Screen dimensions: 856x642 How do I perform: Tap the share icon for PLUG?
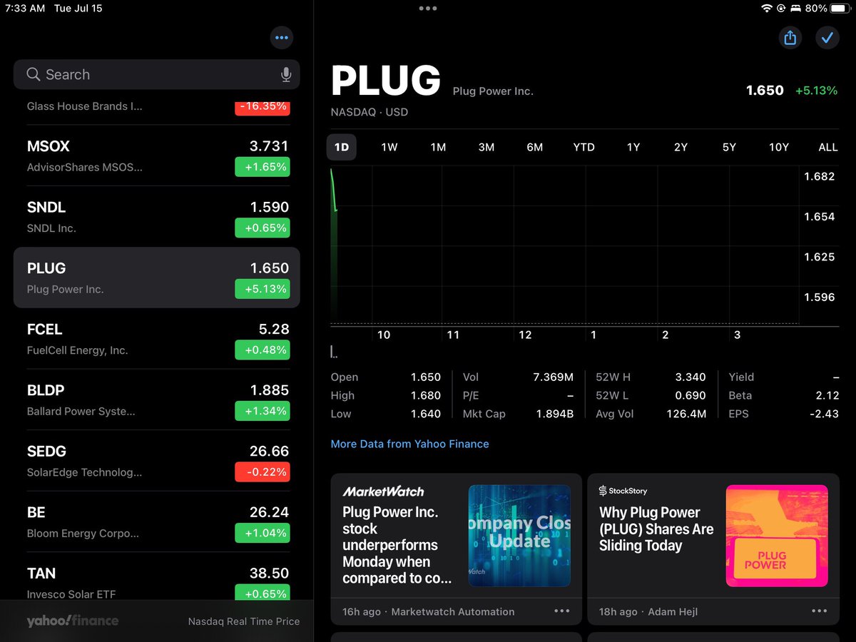[x=790, y=38]
